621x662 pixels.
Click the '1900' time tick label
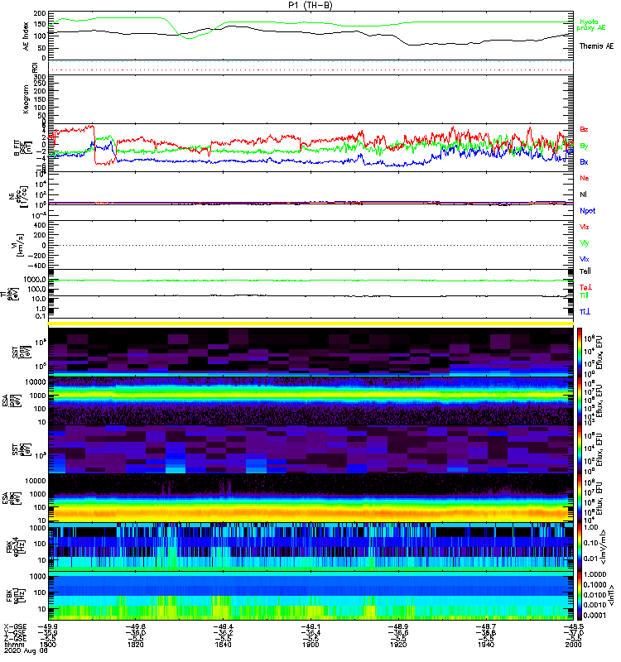click(x=310, y=645)
